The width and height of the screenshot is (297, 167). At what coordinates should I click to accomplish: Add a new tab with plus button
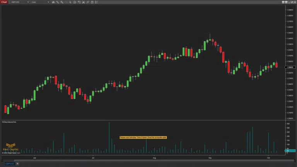tap(17, 164)
